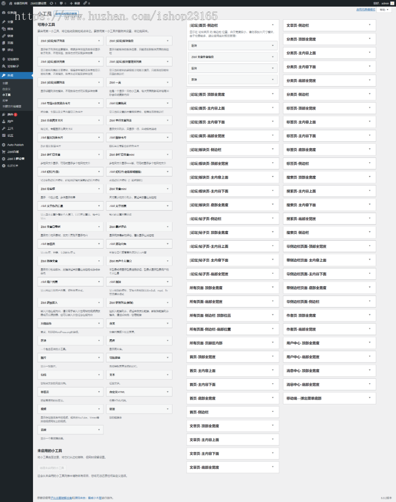
Task: Select 菜单 submenu under 外观
Action: click(5, 100)
